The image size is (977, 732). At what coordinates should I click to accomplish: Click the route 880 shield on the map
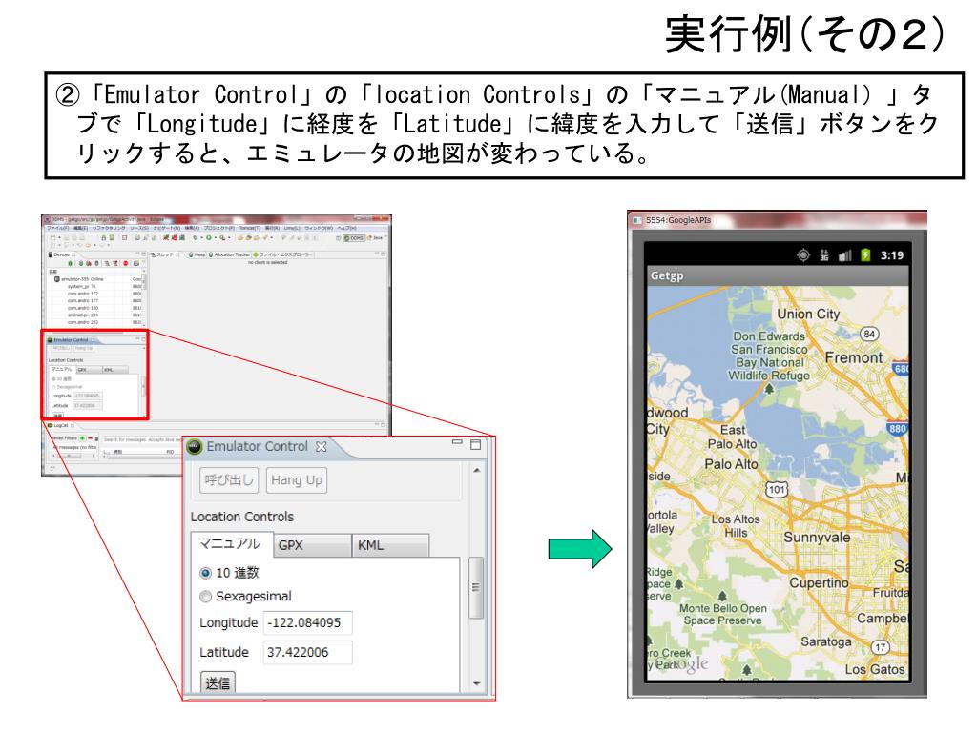tap(897, 428)
